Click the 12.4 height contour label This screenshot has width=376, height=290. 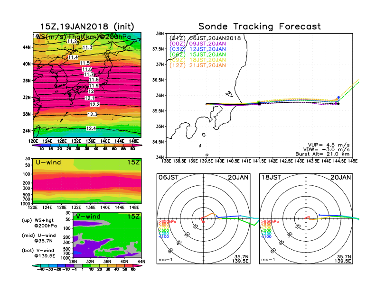pos(91,128)
